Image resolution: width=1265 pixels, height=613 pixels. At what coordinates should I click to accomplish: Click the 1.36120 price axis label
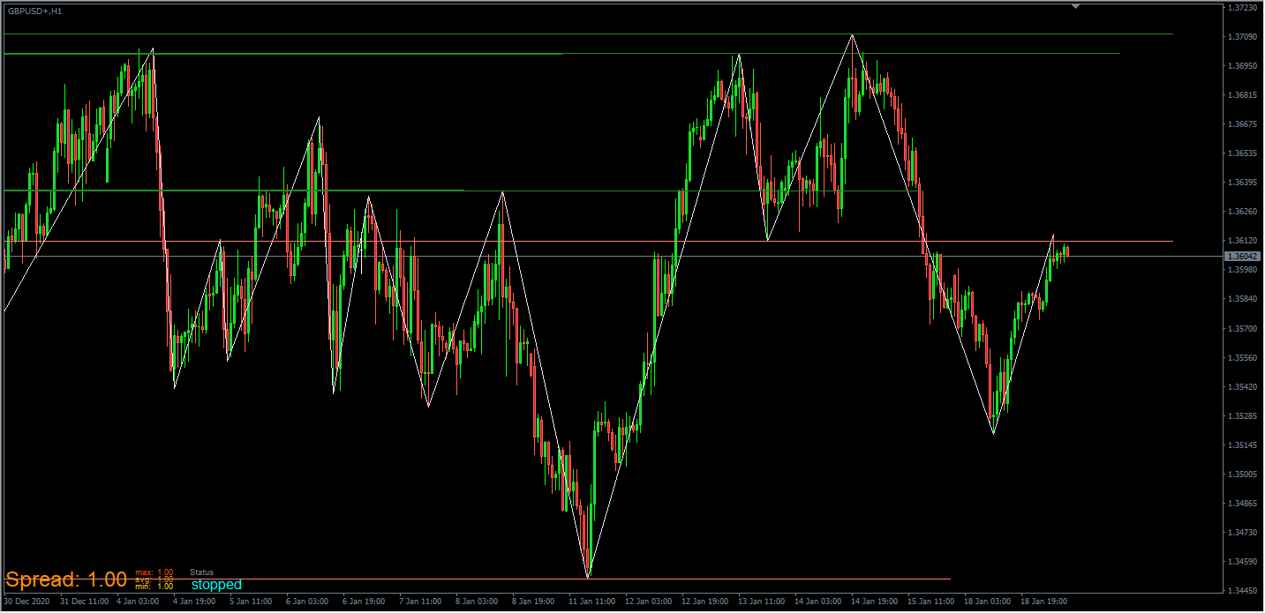tap(1242, 240)
